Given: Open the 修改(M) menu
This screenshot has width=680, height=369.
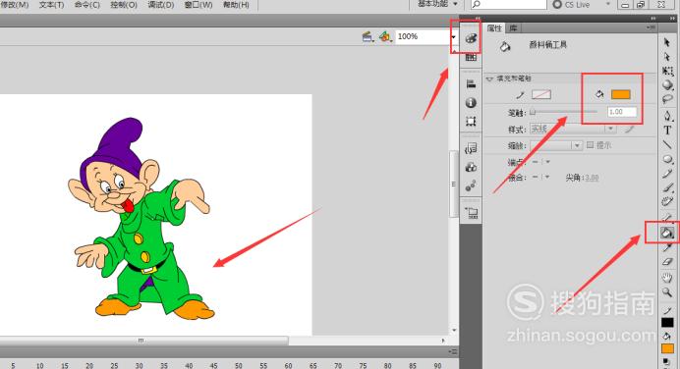Looking at the screenshot, I should (x=15, y=5).
